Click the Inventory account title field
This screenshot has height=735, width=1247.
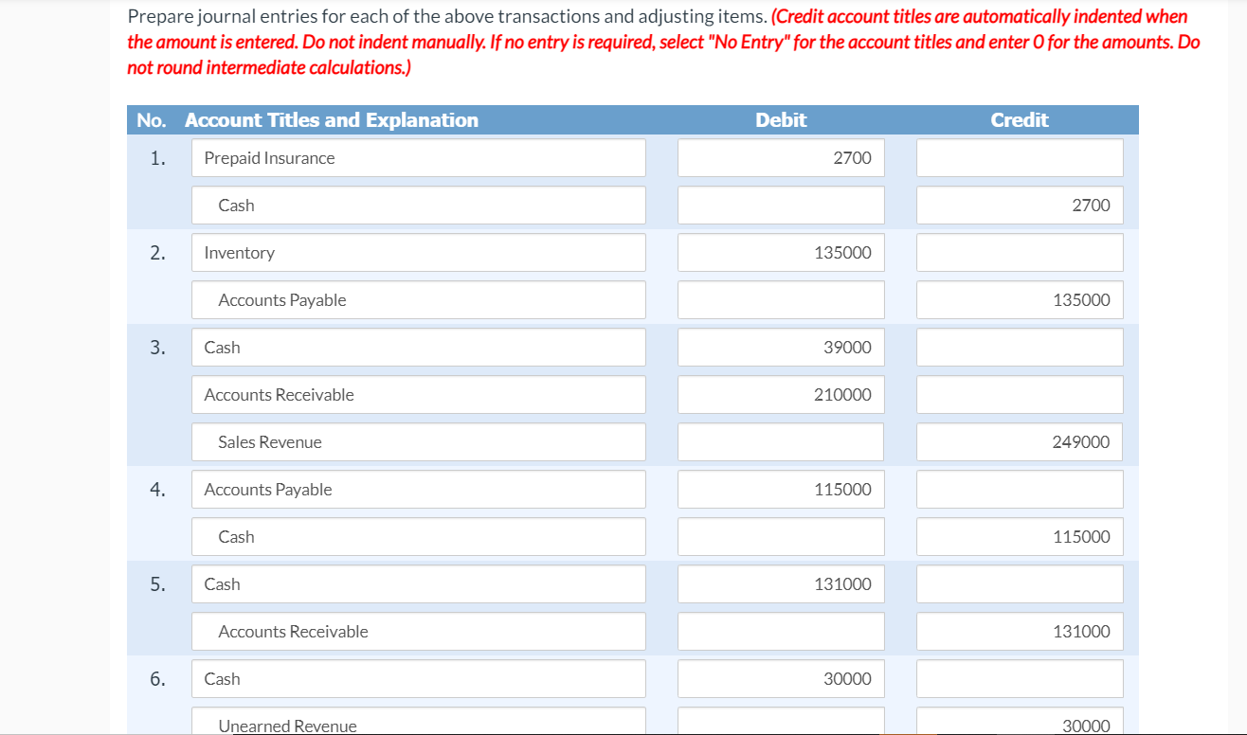tap(419, 253)
